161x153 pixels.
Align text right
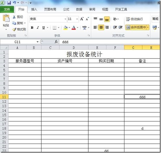[x=107, y=27]
